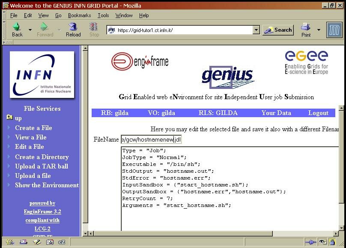Click the powered by link

tap(42, 203)
